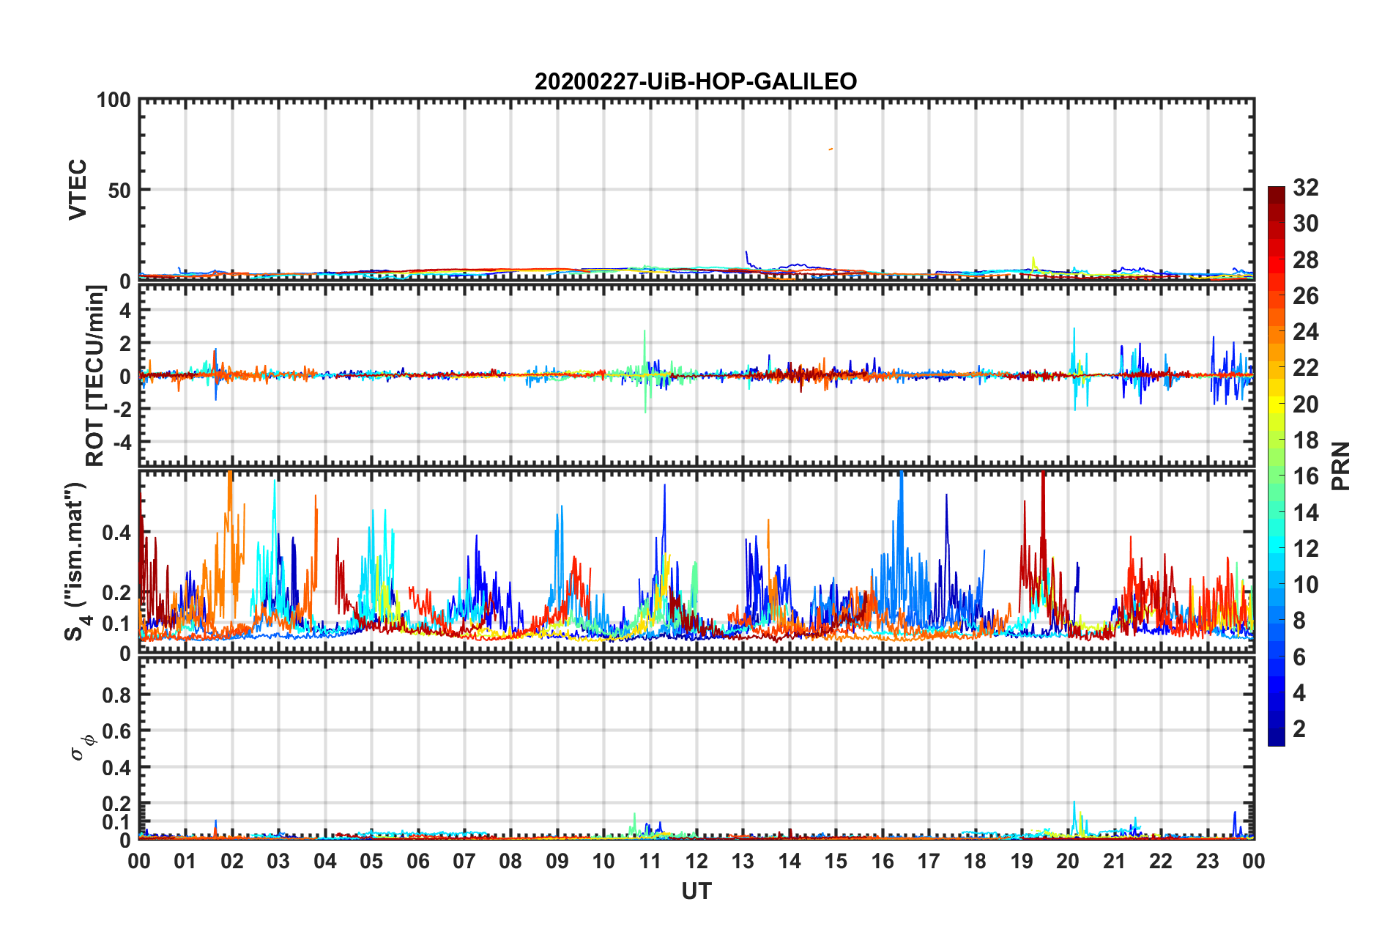Select hour 21 on the UT axis
This screenshot has width=1393, height=932.
1115,861
